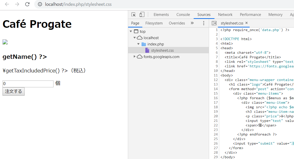
Task: Open the DevTools more options three-dot menu
Action: pyautogui.click(x=204, y=23)
